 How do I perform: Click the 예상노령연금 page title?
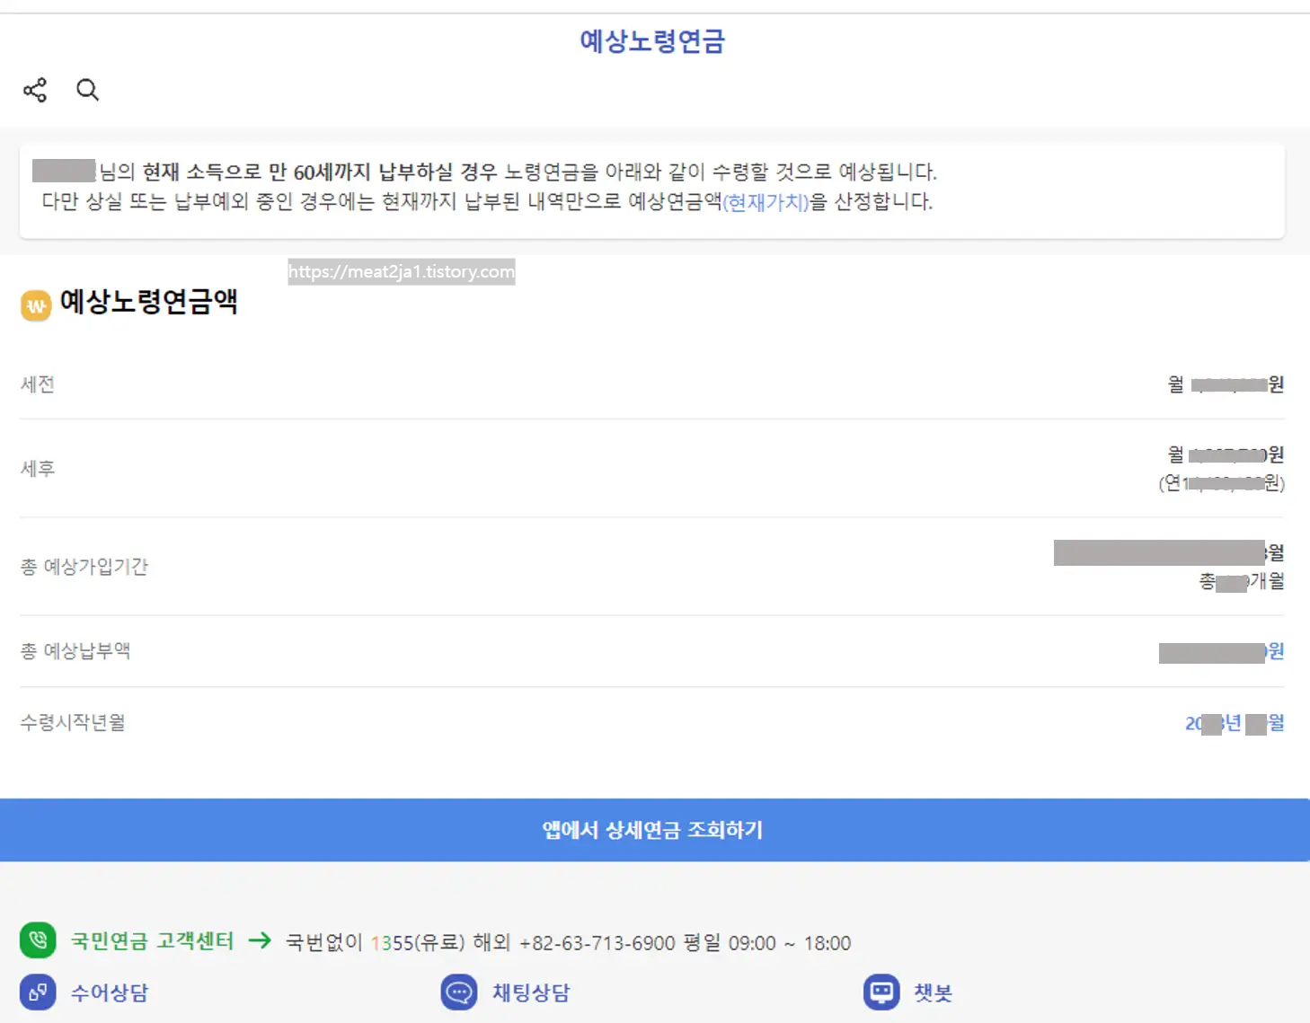point(653,41)
